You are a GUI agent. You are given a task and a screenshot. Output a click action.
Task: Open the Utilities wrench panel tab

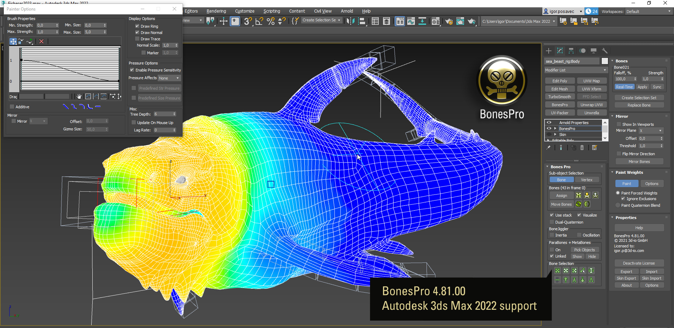(604, 51)
